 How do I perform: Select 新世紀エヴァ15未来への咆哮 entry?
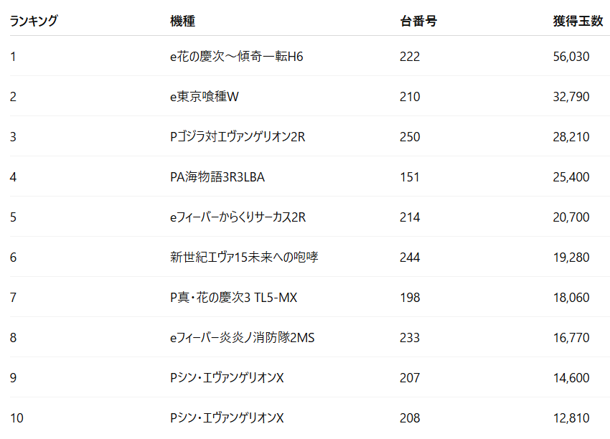pyautogui.click(x=244, y=258)
